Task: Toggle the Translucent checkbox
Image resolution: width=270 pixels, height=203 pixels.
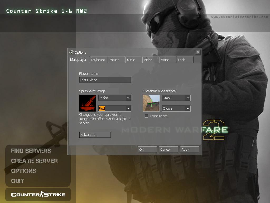Action: 146,116
